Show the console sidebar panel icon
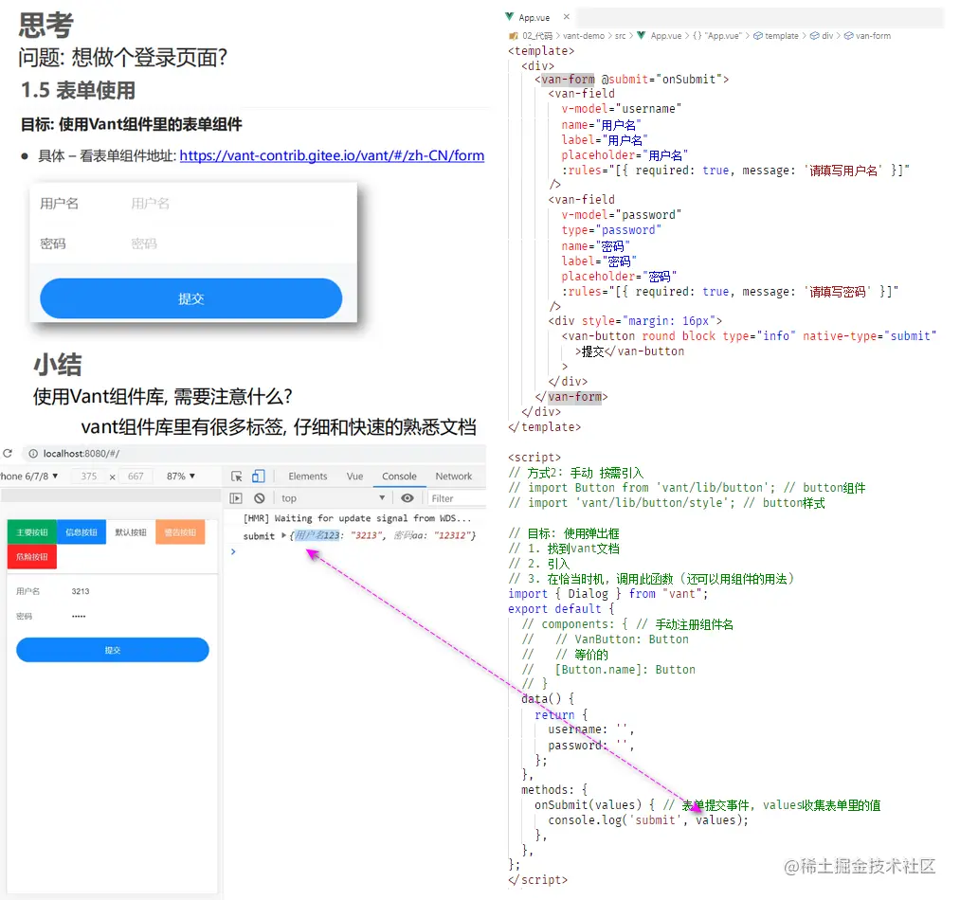This screenshot has width=960, height=900. 236,498
